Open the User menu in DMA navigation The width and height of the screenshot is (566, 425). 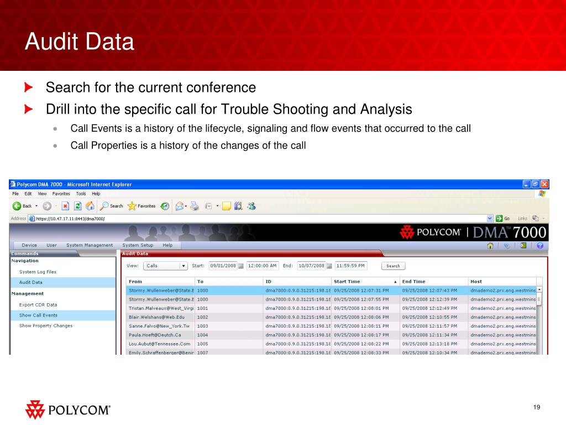coord(51,245)
